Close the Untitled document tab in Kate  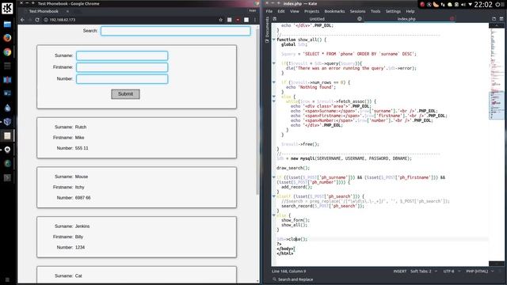[359, 19]
